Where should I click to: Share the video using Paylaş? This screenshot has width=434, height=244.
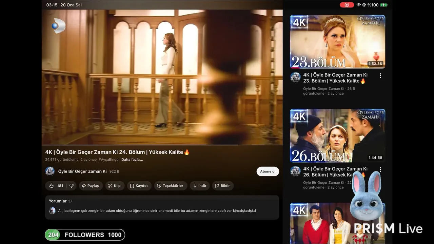pos(91,186)
